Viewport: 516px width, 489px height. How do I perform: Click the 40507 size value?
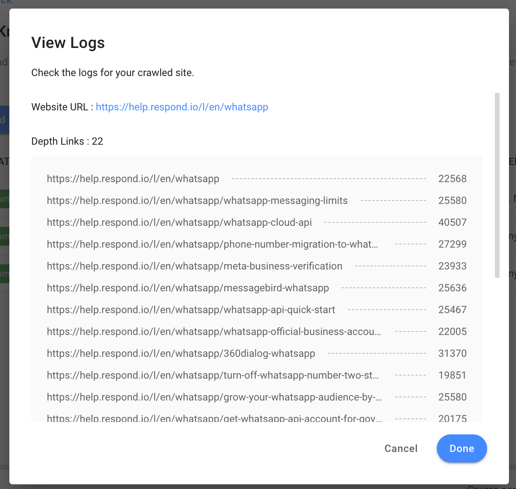point(452,222)
